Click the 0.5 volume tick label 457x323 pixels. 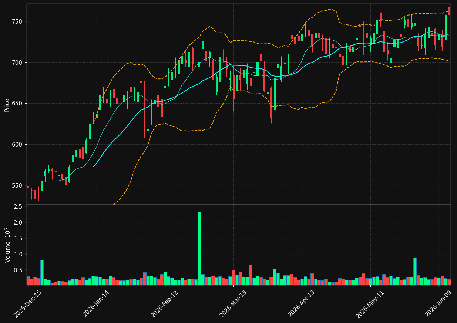click(19, 270)
